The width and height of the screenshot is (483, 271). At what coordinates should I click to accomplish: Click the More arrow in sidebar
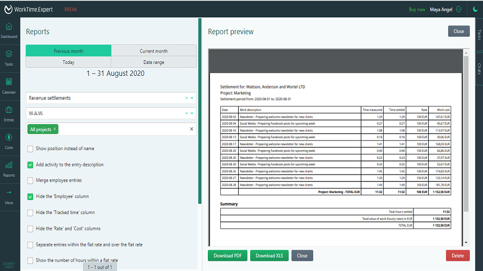[9, 196]
